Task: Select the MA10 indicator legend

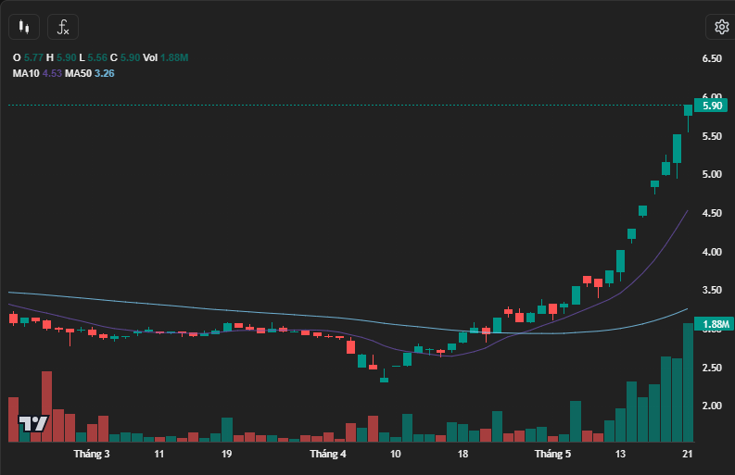Action: (x=25, y=73)
